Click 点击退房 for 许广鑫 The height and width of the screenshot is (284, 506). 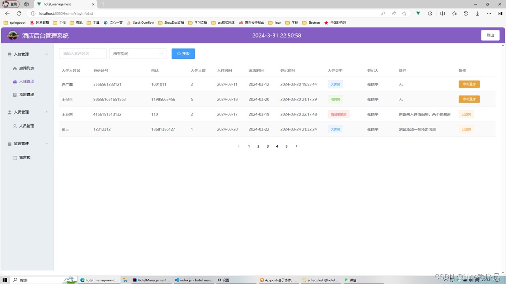[x=469, y=84]
